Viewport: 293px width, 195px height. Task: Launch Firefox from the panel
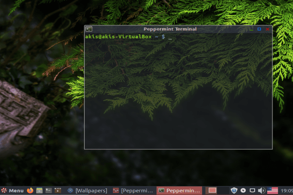coord(30,191)
